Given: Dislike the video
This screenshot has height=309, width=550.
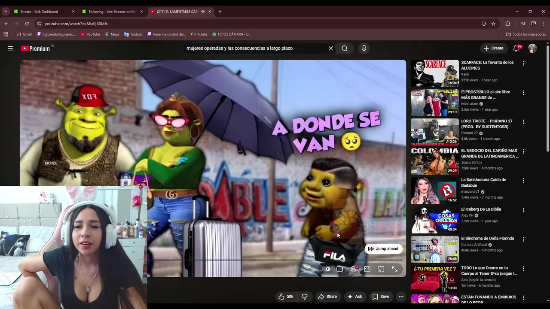Looking at the screenshot, I should 305,297.
